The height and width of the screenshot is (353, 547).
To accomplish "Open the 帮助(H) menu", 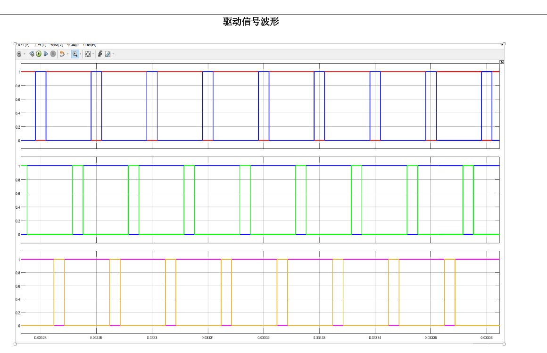I will pyautogui.click(x=90, y=45).
